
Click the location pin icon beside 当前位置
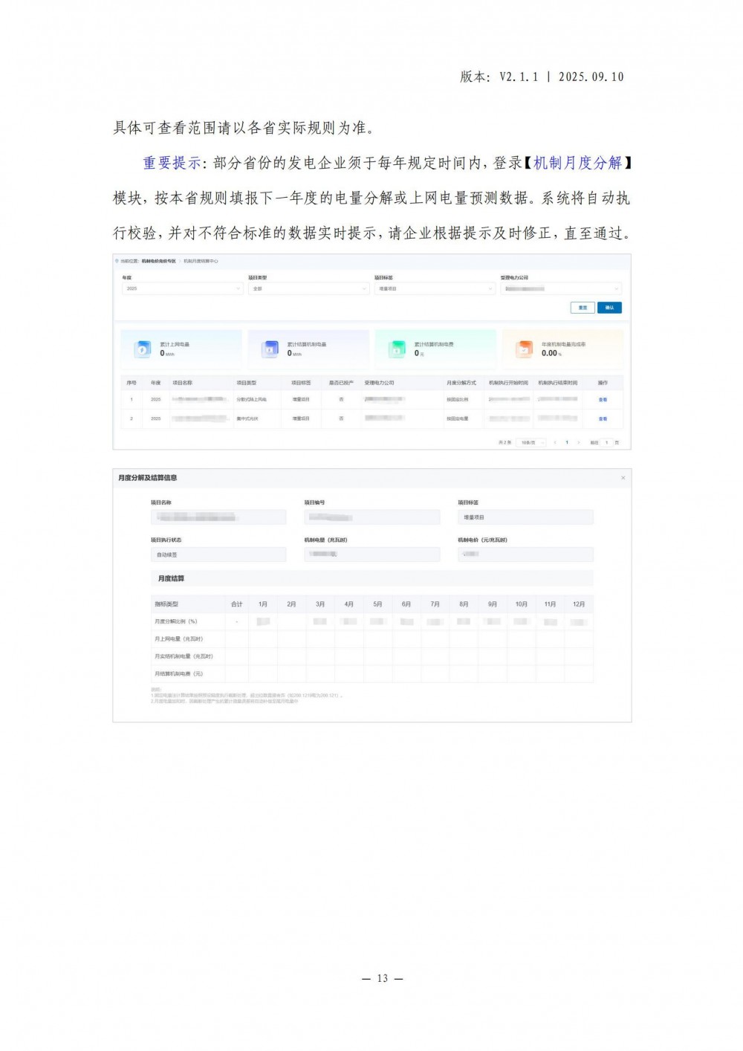pyautogui.click(x=117, y=261)
